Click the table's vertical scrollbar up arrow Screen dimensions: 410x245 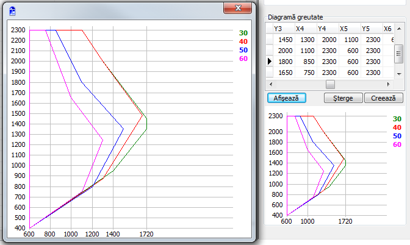click(399, 29)
